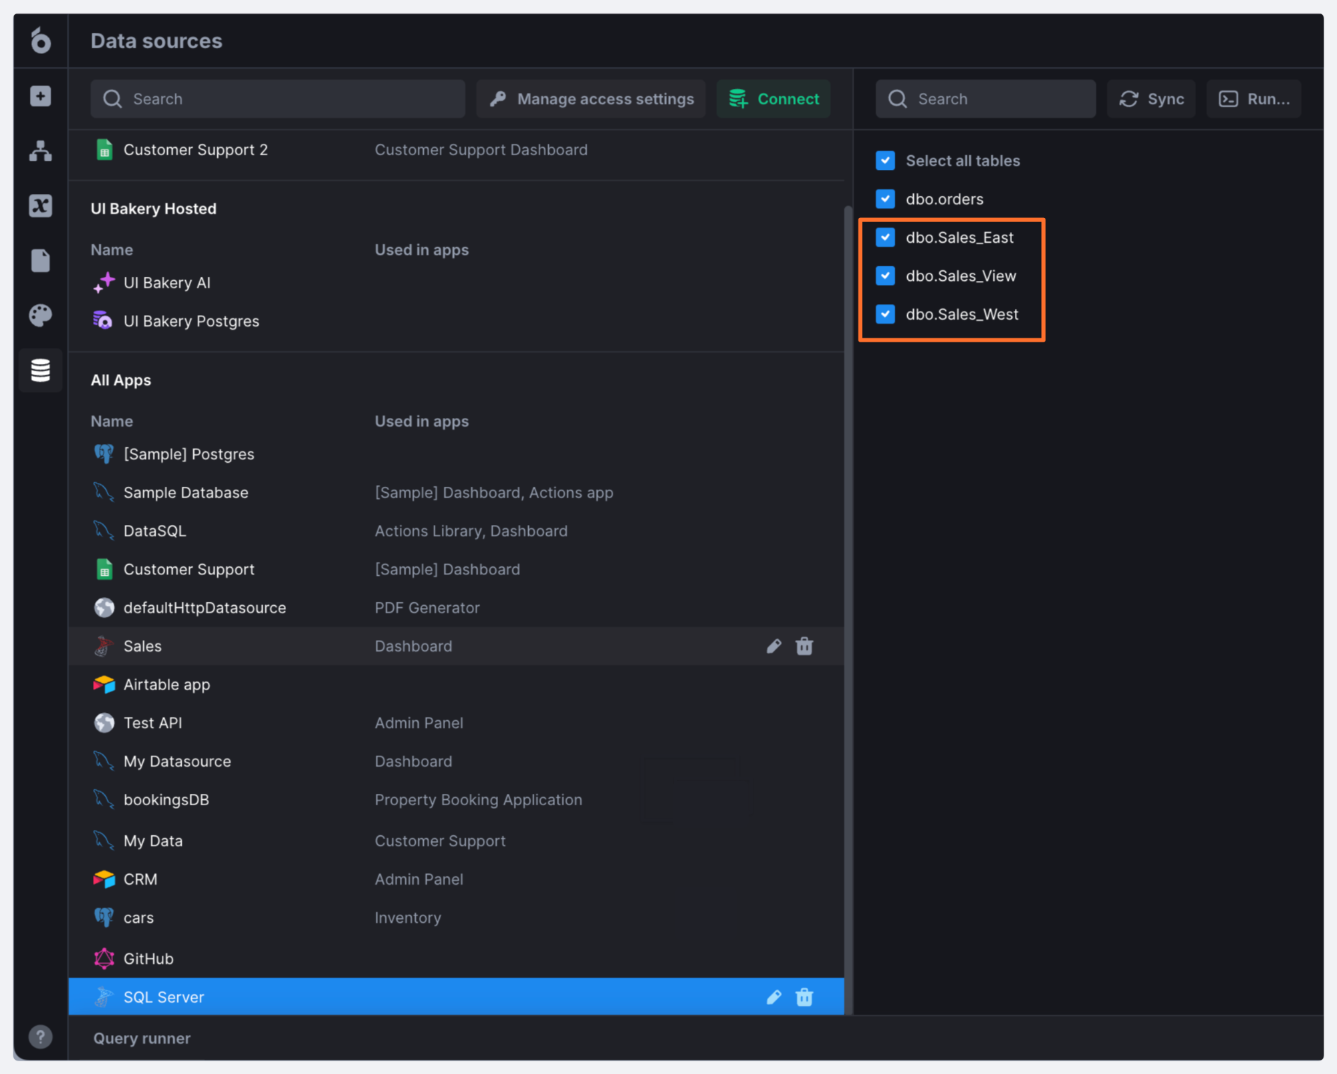Image resolution: width=1337 pixels, height=1074 pixels.
Task: Click the [Sample] Postgres elephant icon
Action: 104,453
